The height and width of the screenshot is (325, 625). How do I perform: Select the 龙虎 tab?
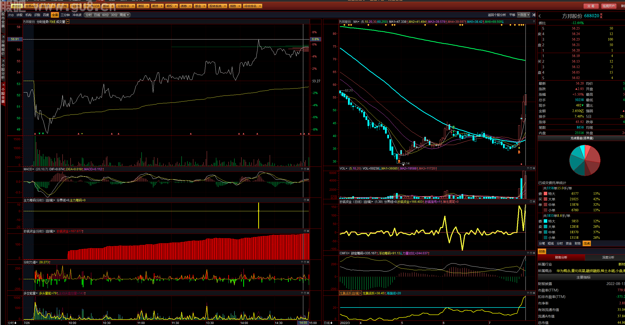point(587,243)
